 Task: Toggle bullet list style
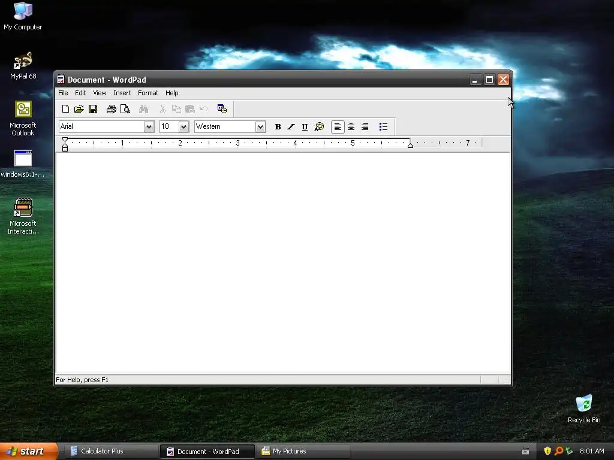(x=383, y=127)
